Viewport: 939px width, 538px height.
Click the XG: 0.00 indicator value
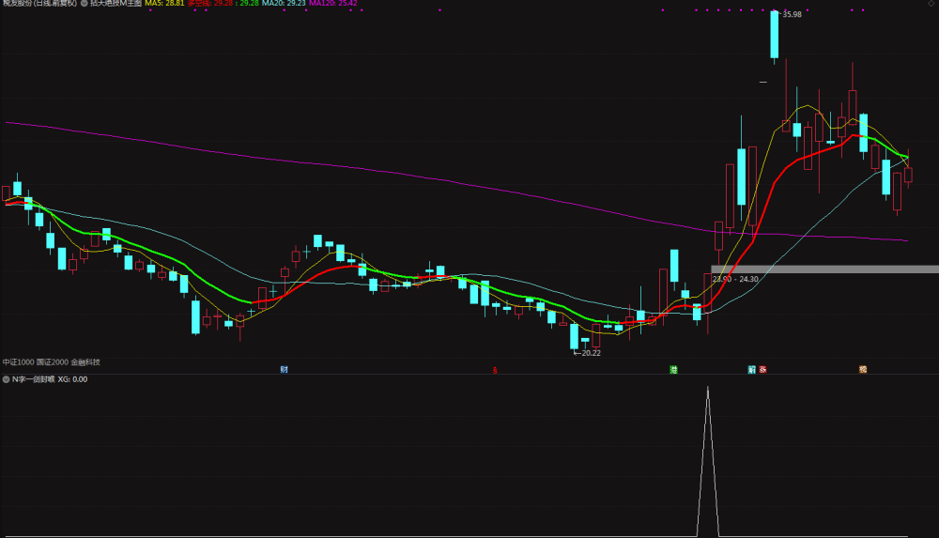pos(72,379)
